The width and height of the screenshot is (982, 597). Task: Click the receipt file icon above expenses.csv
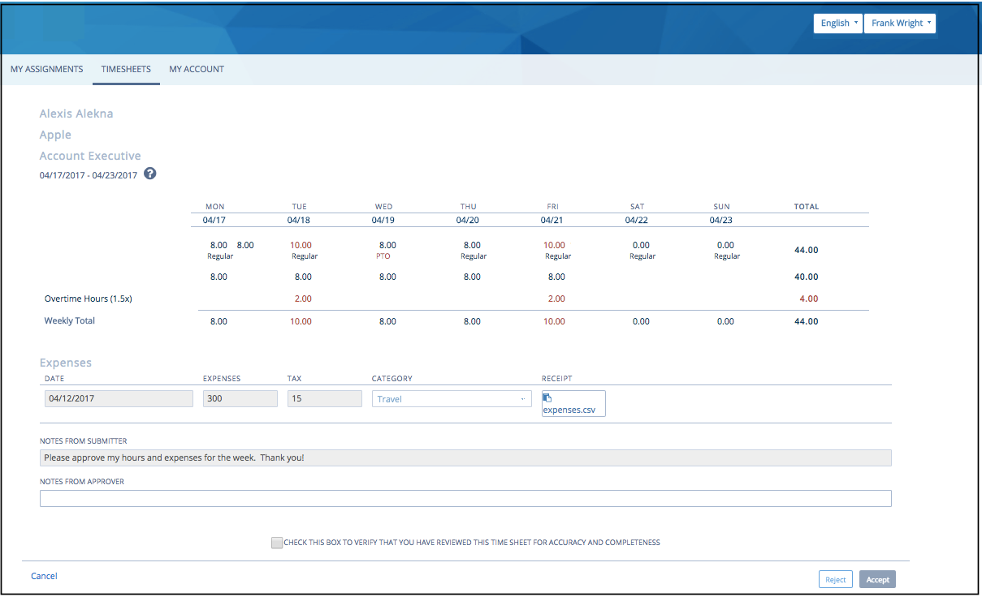[547, 398]
